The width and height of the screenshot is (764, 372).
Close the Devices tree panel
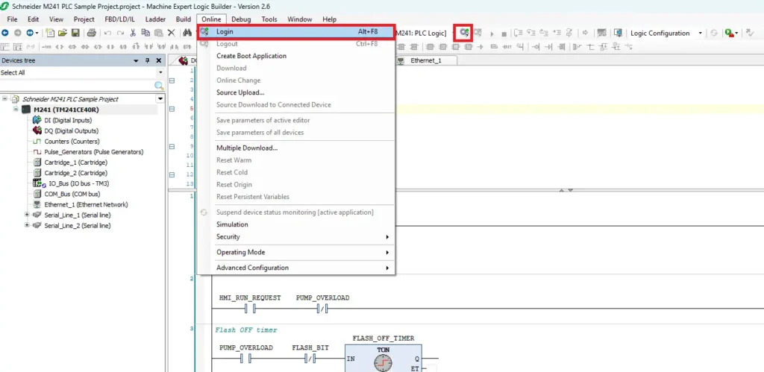click(x=158, y=61)
